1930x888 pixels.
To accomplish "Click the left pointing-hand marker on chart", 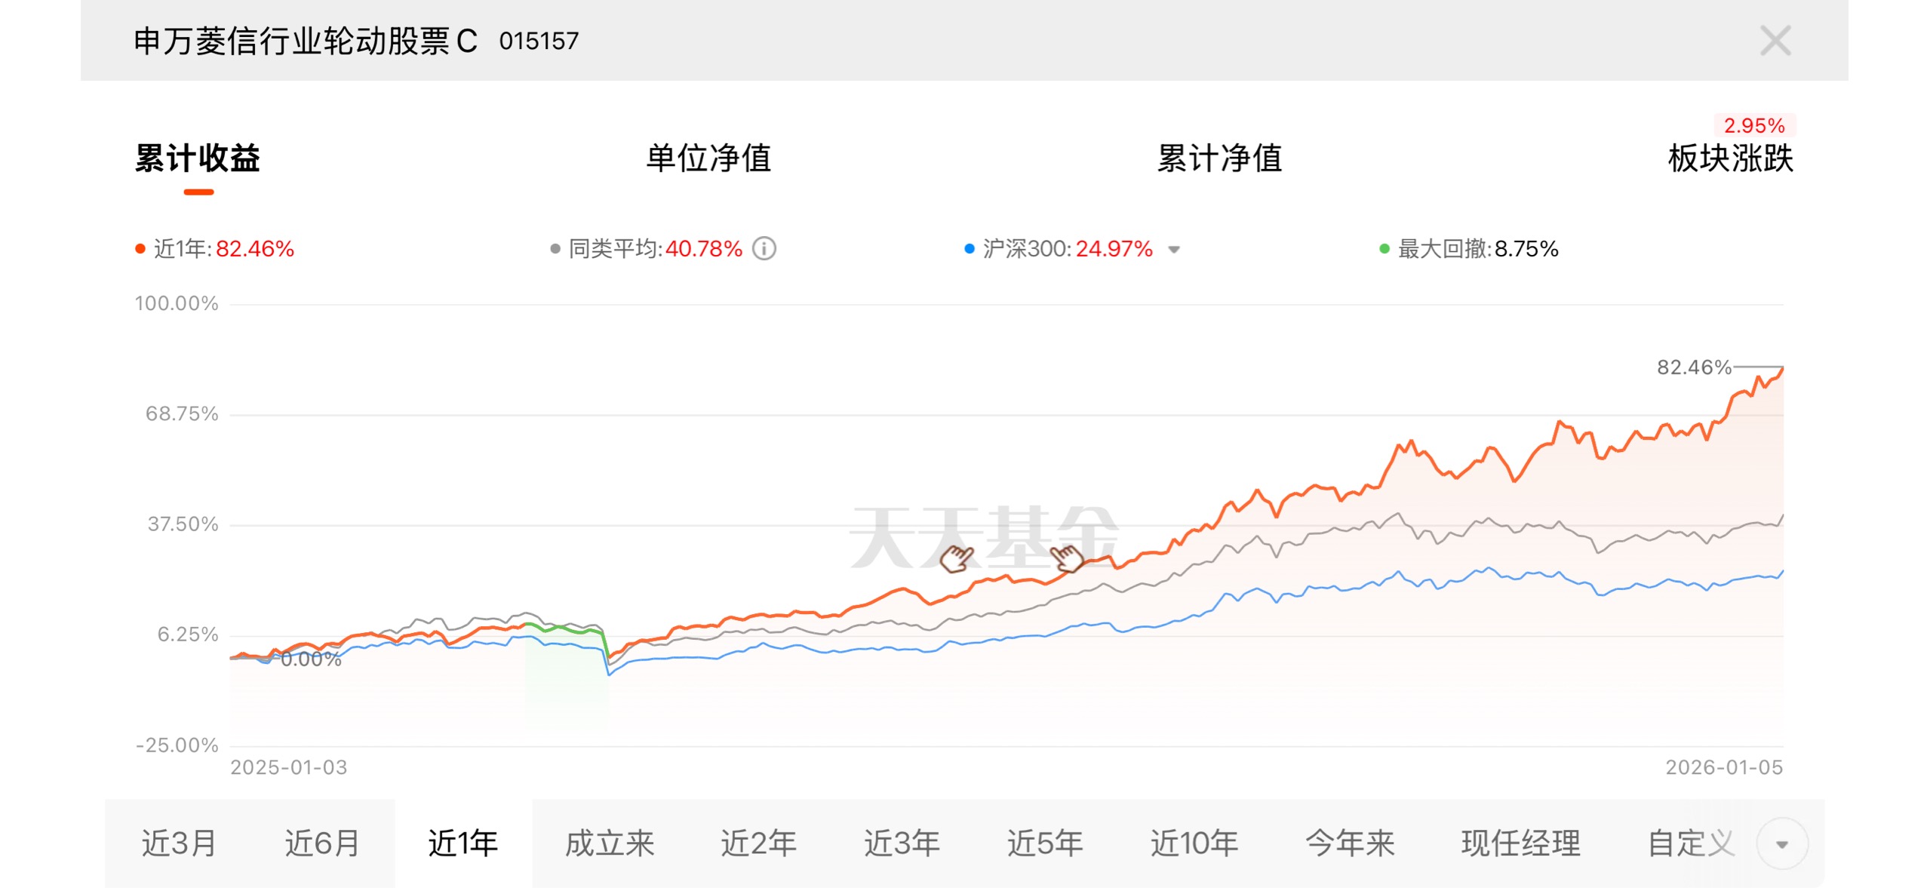I will click(x=957, y=558).
